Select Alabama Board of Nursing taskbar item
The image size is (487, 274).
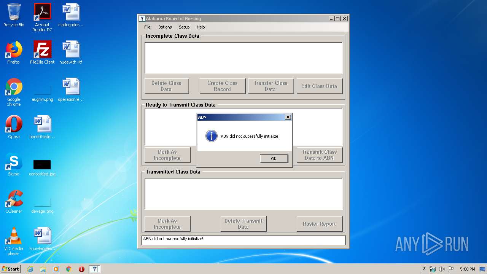(95, 269)
